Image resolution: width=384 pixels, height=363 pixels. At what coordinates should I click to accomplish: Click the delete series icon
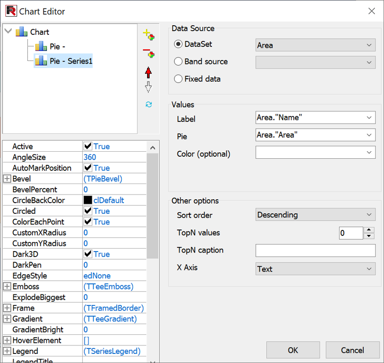(x=149, y=53)
